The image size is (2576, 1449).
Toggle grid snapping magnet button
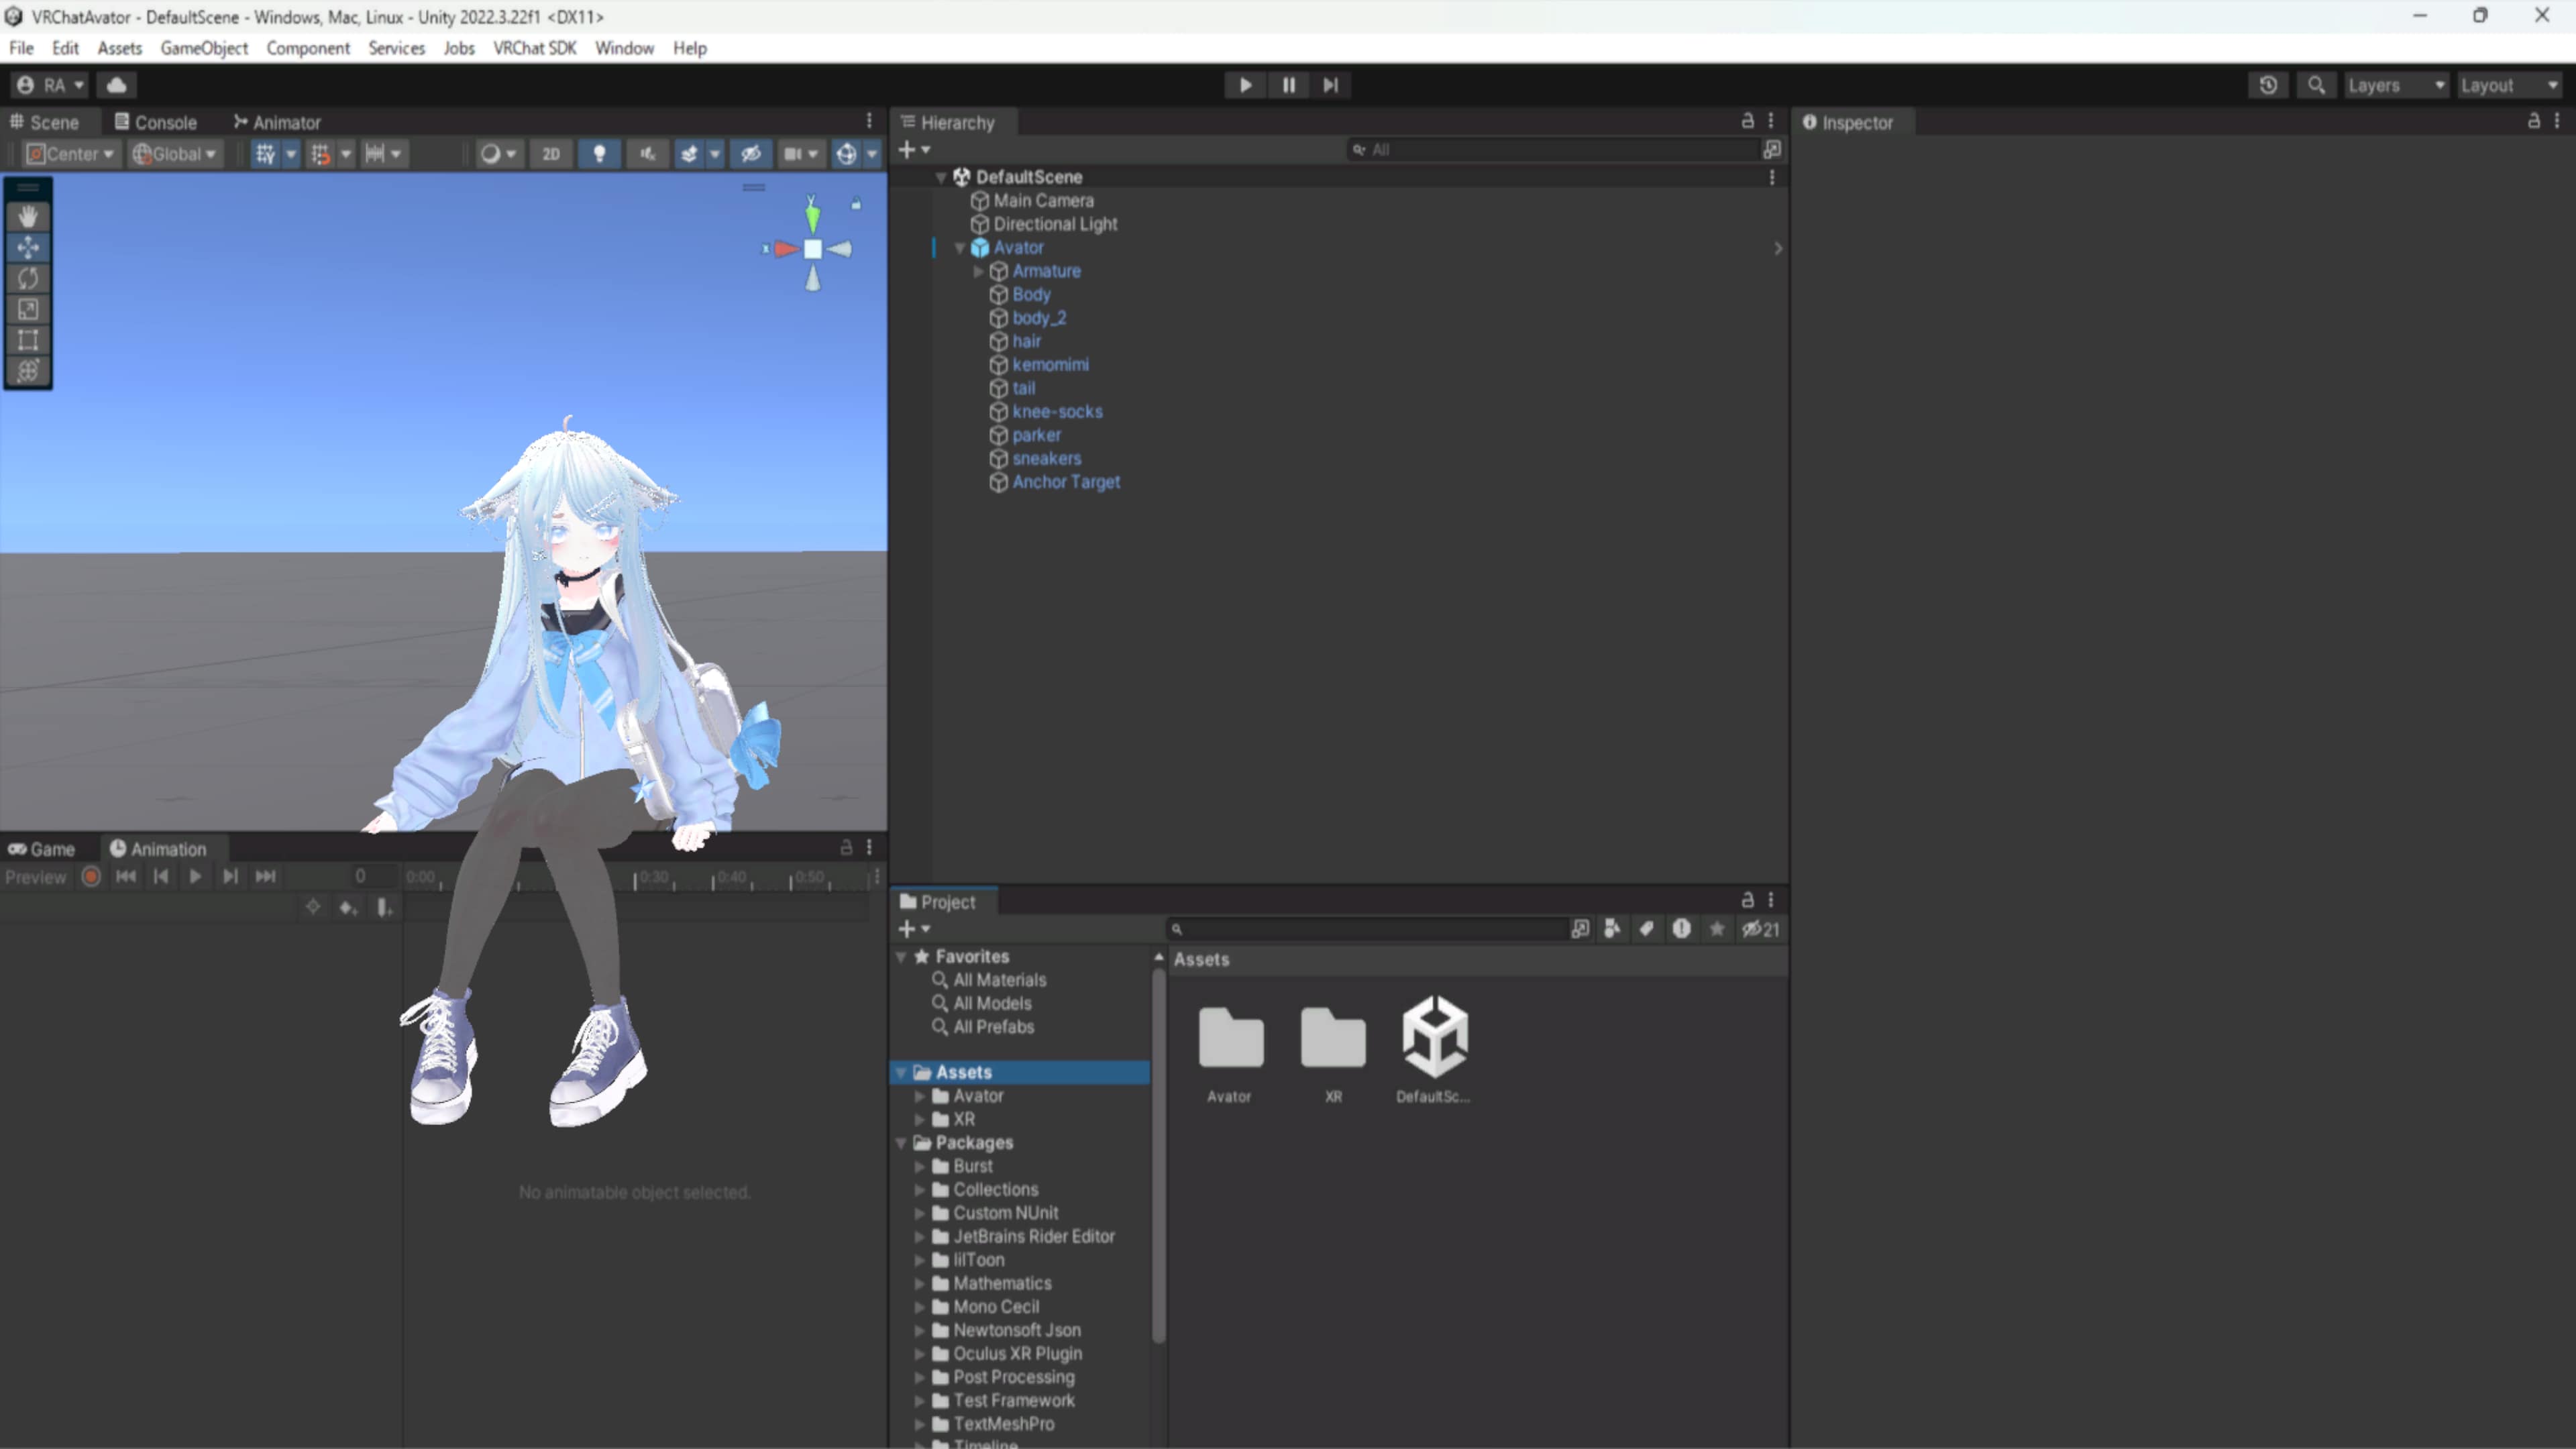coord(320,154)
